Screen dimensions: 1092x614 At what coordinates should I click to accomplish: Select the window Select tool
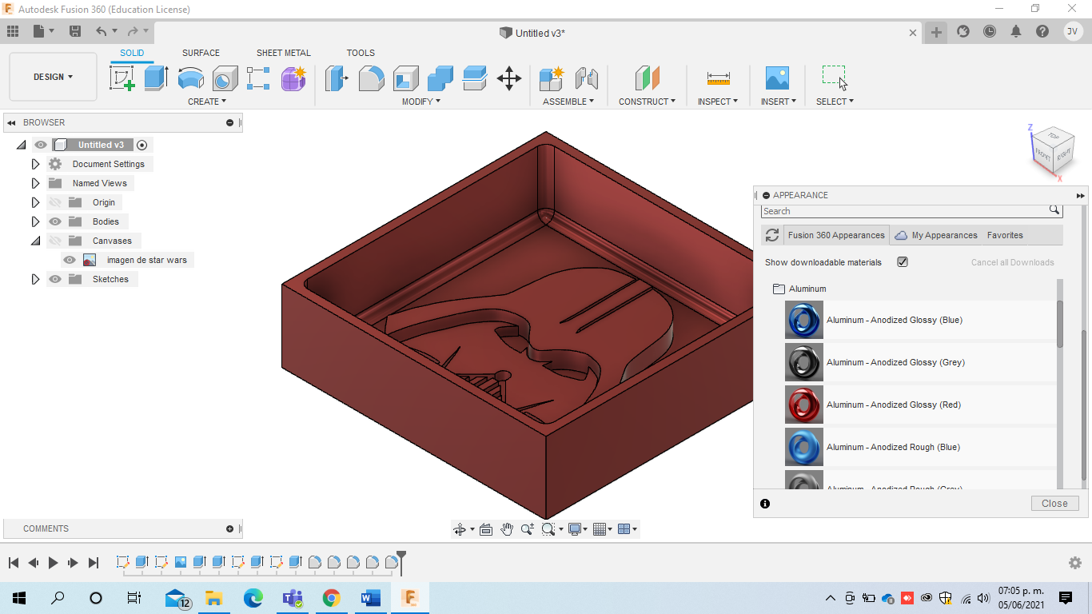pos(835,78)
